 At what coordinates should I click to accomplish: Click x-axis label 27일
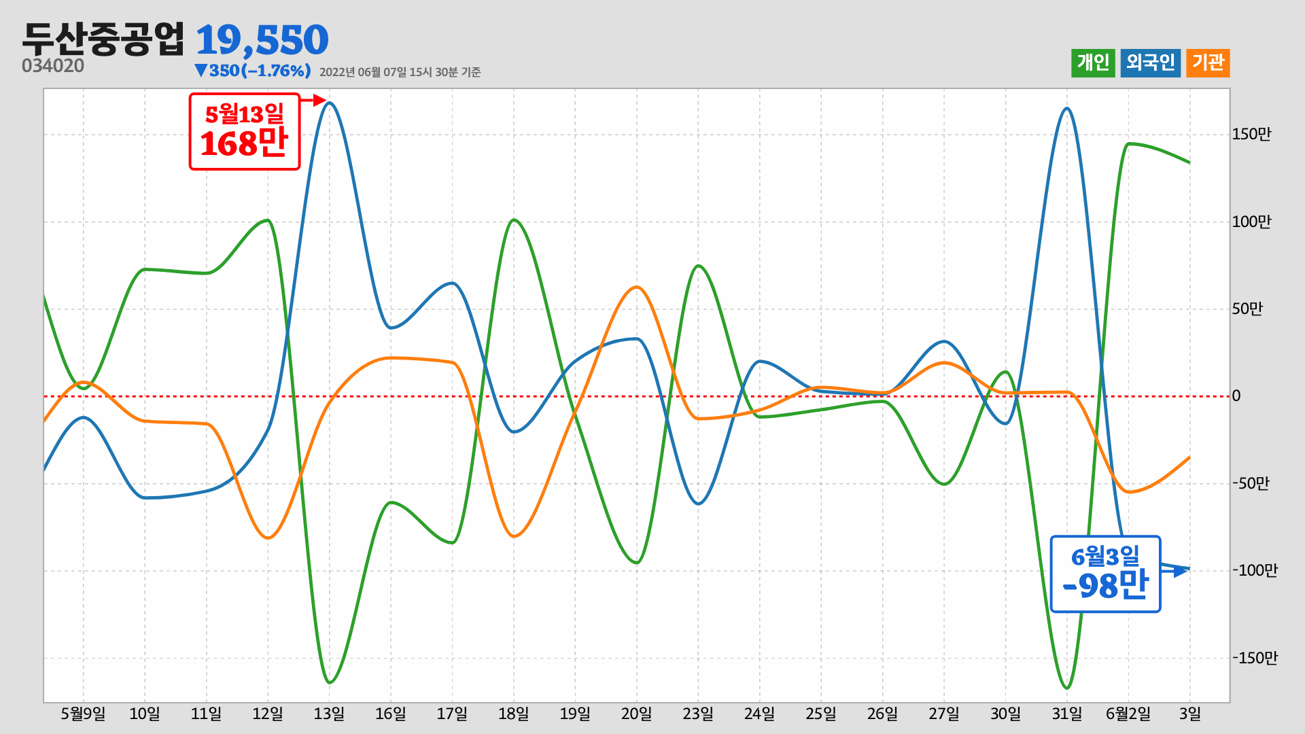pos(944,714)
